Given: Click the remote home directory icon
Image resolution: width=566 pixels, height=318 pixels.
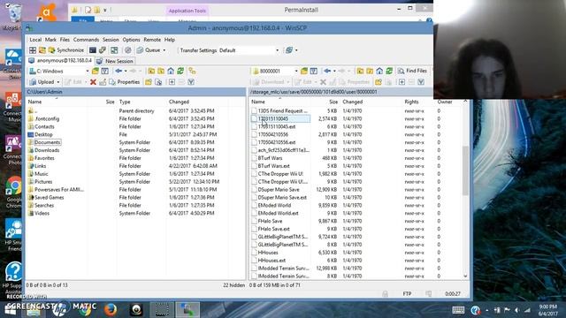Looking at the screenshot, I should coord(379,71).
